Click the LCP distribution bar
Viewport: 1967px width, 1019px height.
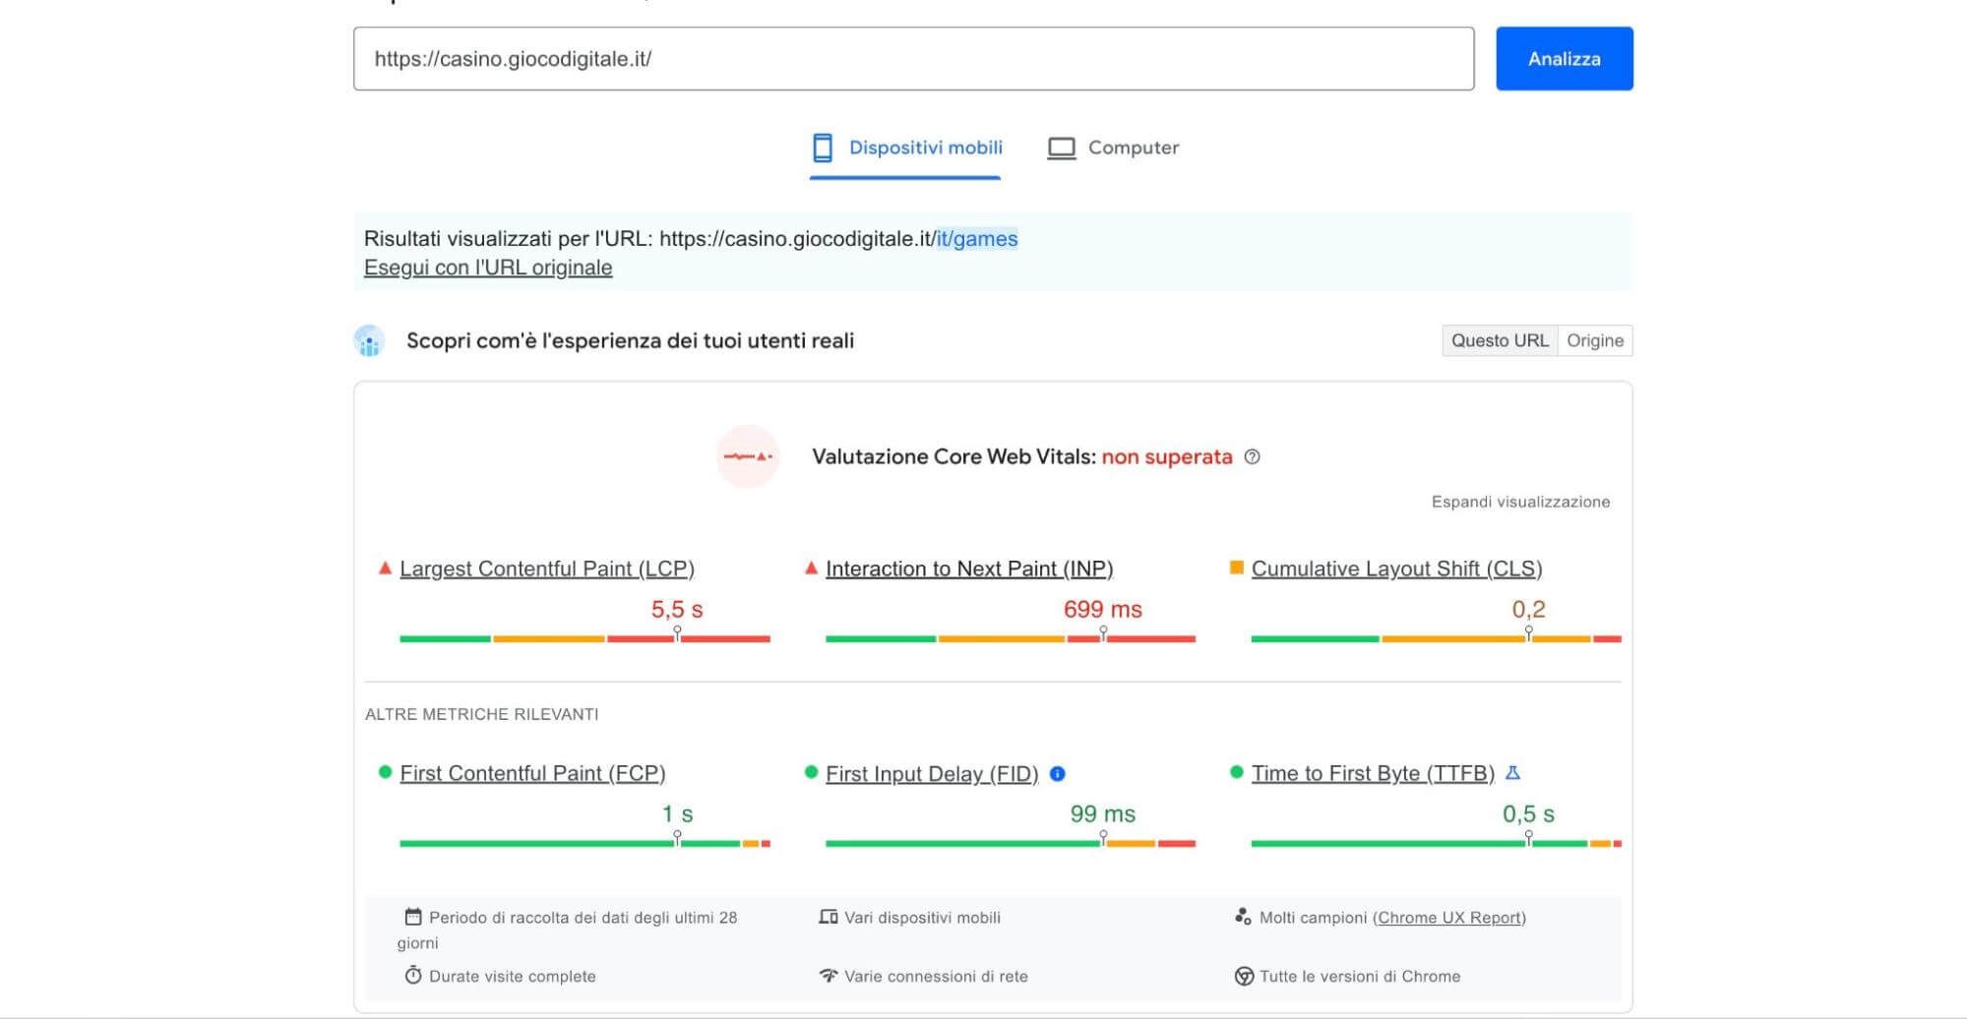(584, 638)
